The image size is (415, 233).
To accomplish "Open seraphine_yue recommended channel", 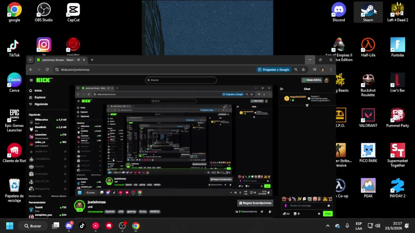I will [47, 216].
